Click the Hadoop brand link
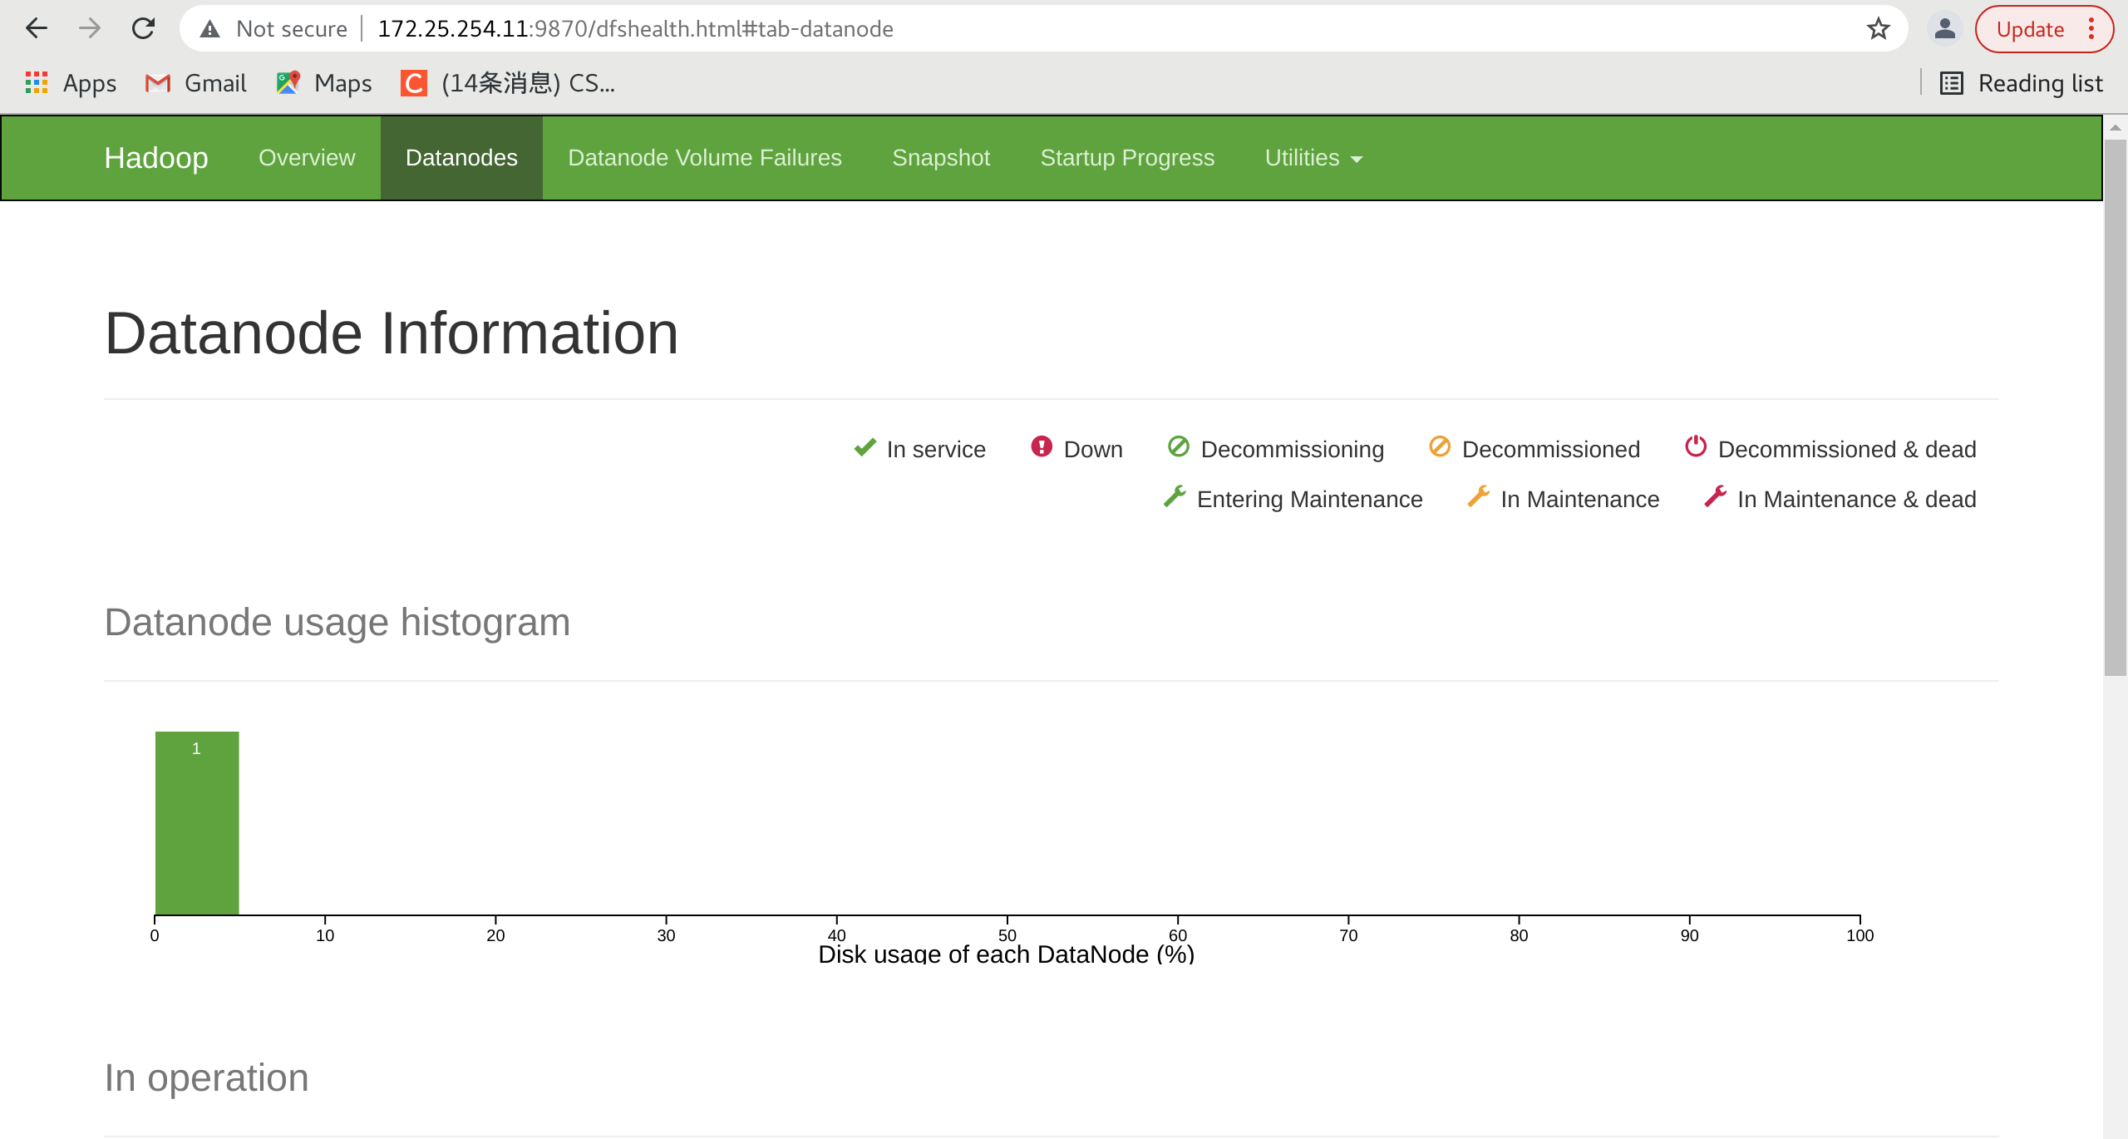Viewport: 2128px width, 1139px height. click(156, 158)
